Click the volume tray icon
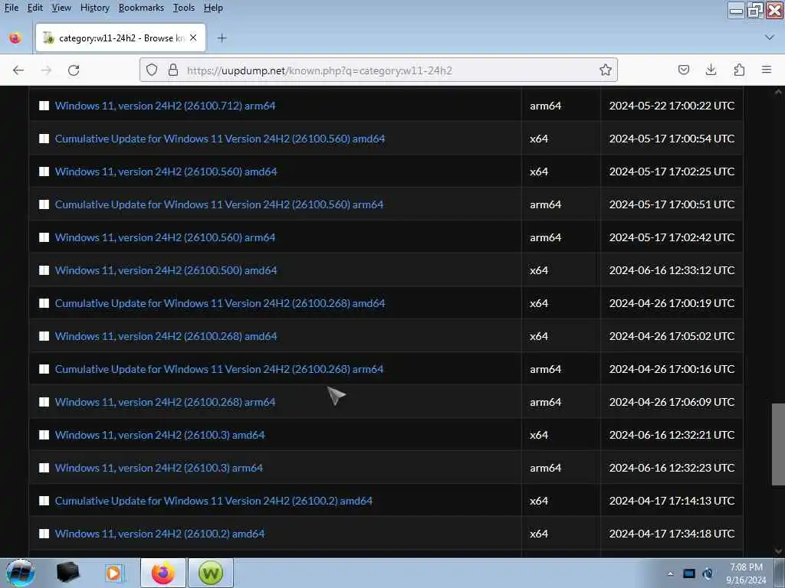Viewport: 785px width, 588px height. [x=708, y=573]
